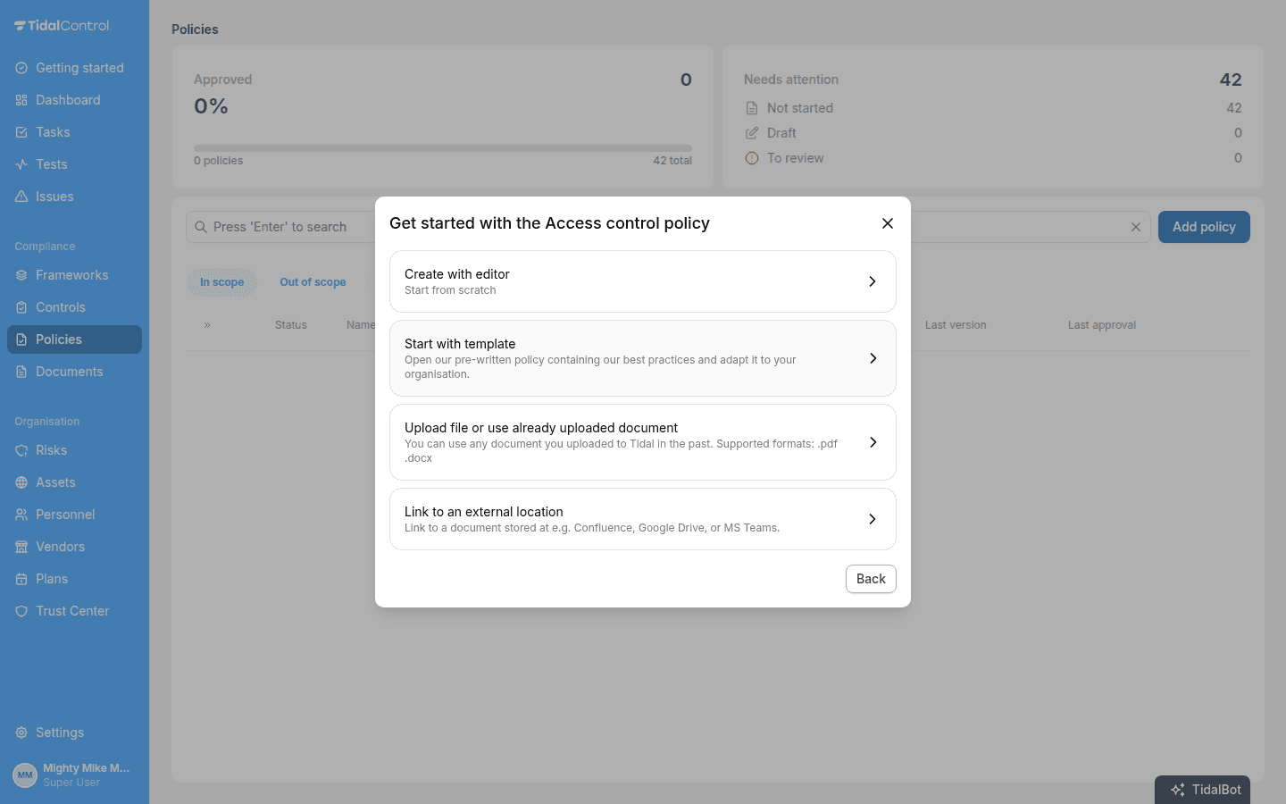Open the Trust Center menu item
Image resolution: width=1286 pixels, height=804 pixels.
pos(74,611)
